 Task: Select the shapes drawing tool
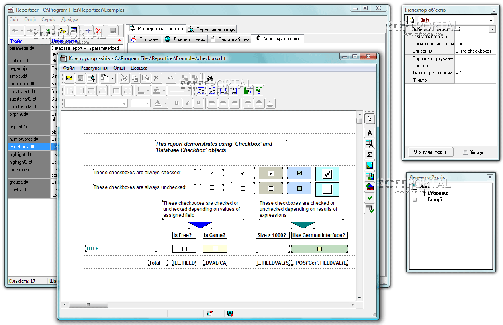370,187
